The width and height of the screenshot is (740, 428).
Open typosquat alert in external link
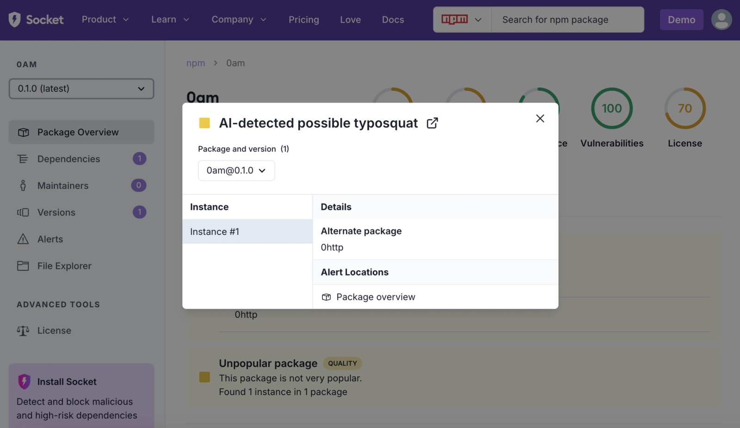(432, 123)
